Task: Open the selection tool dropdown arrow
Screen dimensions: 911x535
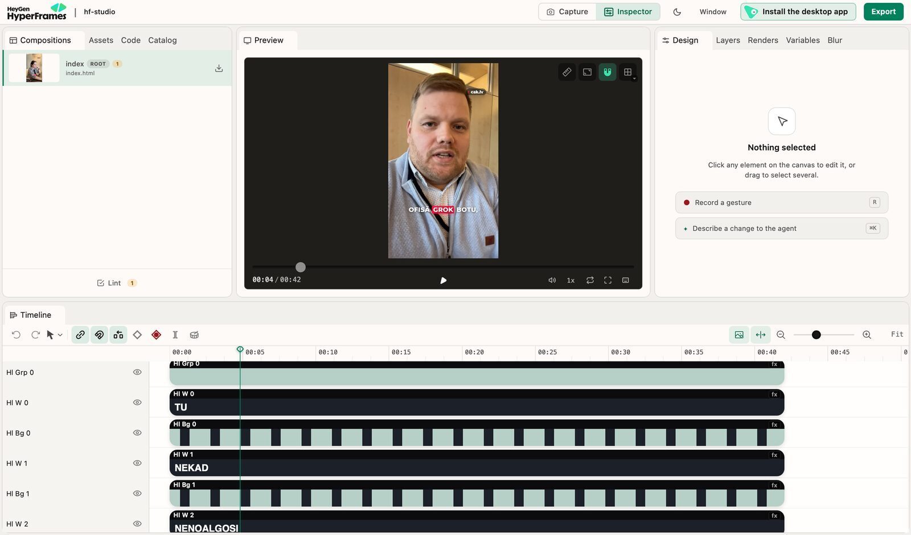Action: (x=60, y=335)
